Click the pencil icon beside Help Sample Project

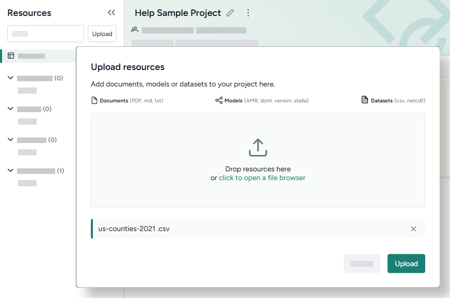click(x=231, y=13)
